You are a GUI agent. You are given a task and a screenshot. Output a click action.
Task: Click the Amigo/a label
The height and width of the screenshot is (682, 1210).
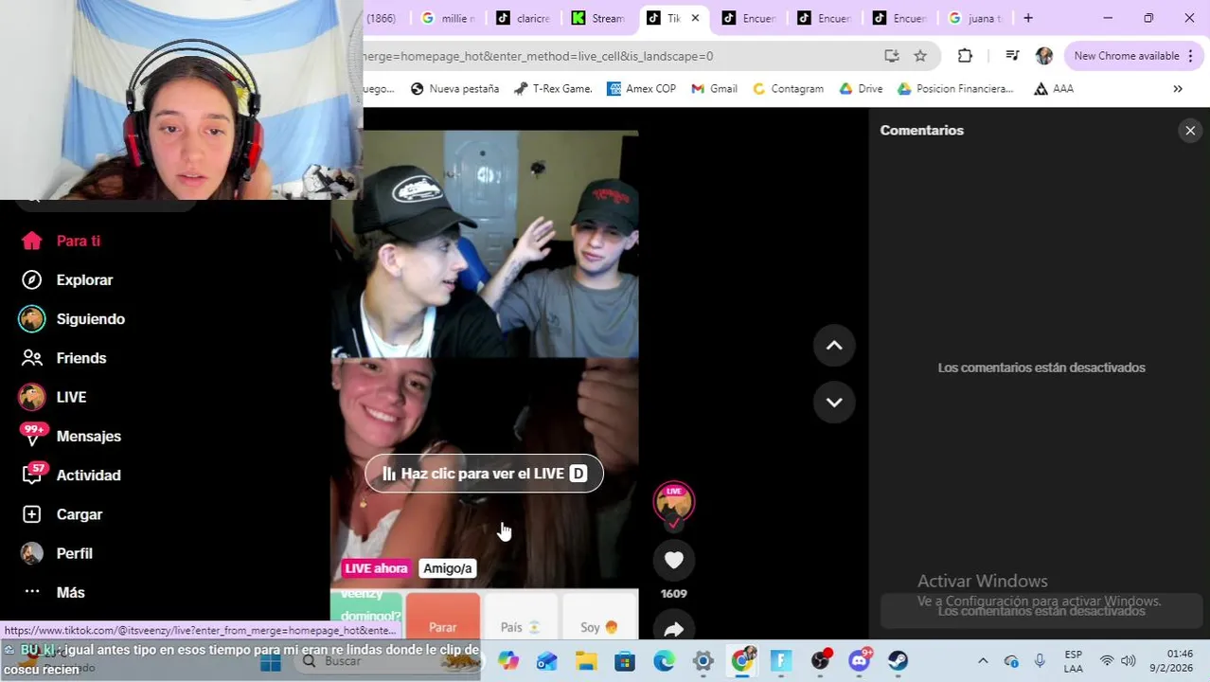(448, 568)
